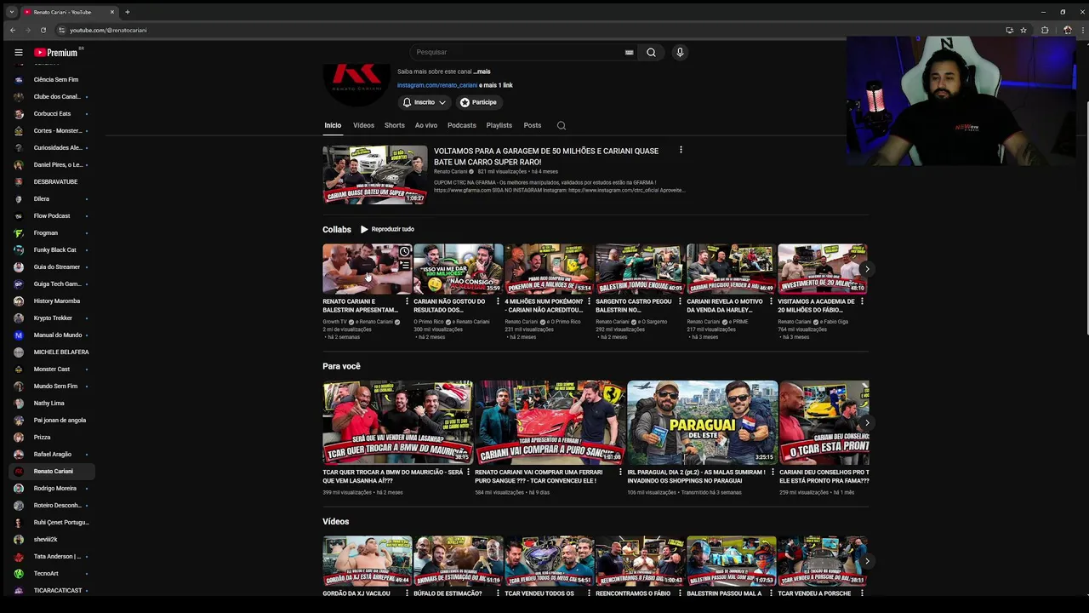Open Monster Cast channel in sidebar
This screenshot has height=613, width=1089.
[52, 369]
